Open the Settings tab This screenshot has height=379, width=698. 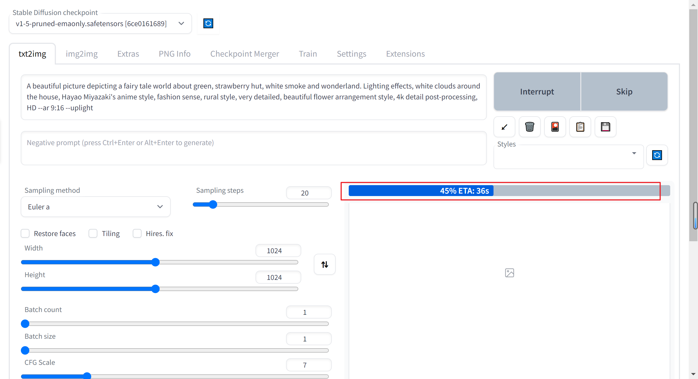(x=351, y=54)
